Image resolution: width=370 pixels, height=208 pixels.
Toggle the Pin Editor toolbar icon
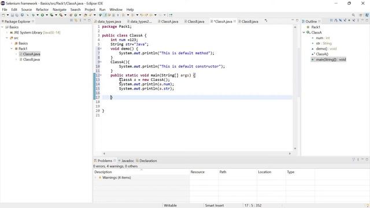pos(171,15)
